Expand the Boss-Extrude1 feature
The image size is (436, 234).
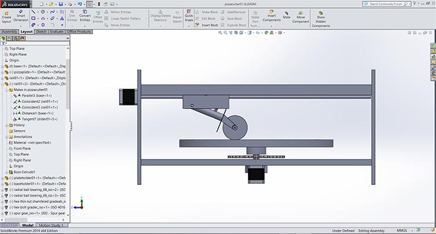coord(7,172)
